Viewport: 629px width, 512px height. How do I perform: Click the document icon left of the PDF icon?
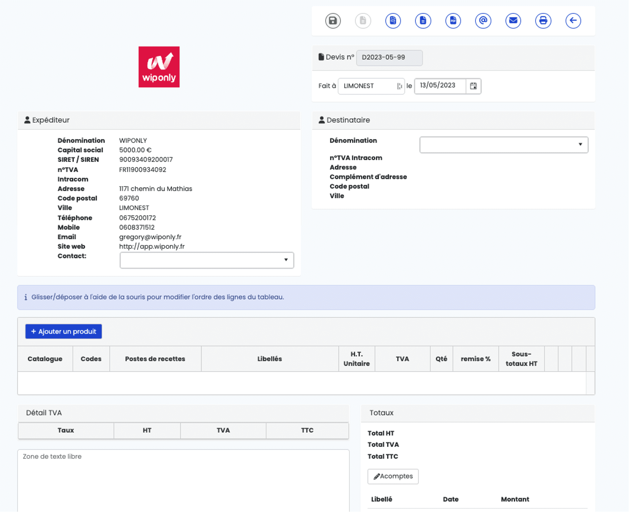click(423, 21)
